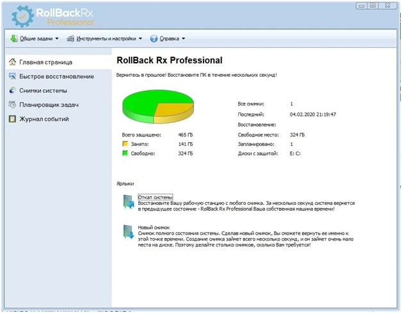Image resolution: width=402 pixels, height=313 pixels.
Task: Click the green arrow General tasks icon
Action: pos(13,38)
